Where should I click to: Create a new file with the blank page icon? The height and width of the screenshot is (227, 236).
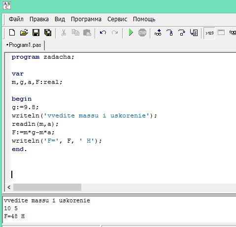pos(12,33)
